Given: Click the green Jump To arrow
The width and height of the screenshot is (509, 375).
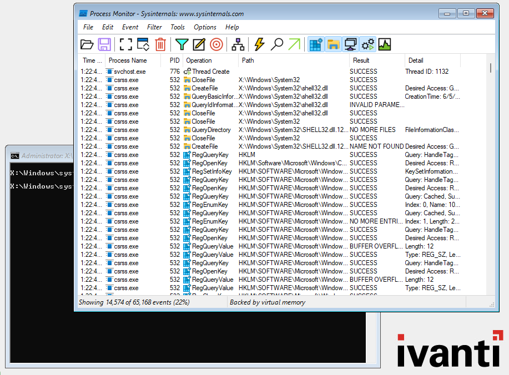Looking at the screenshot, I should (294, 44).
